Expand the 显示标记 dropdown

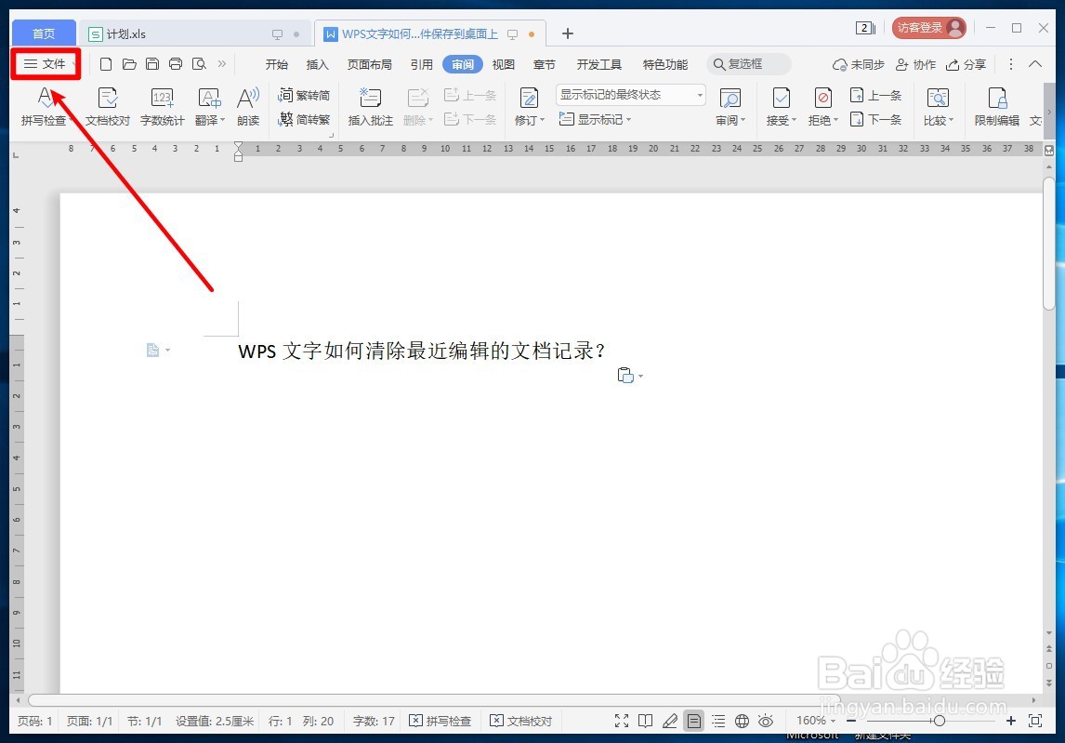(x=595, y=120)
